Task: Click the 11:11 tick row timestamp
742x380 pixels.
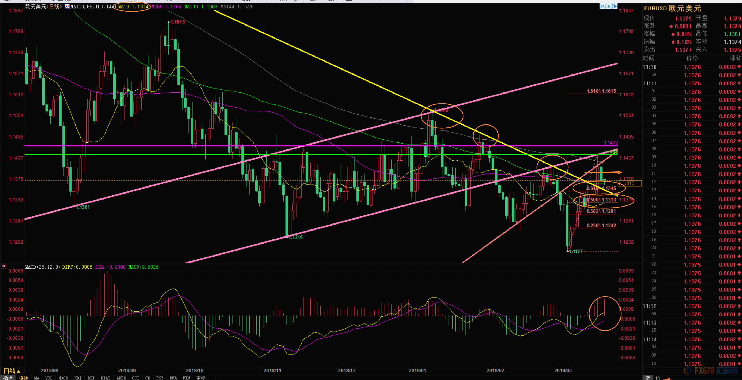Action: [x=649, y=83]
